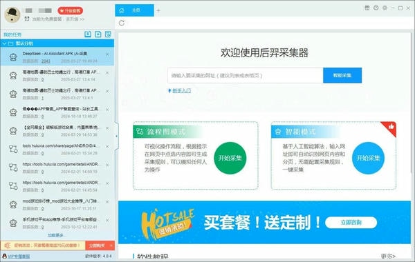Open the tools.huluxia.com/share/page task
This screenshot has width=415, height=262.
click(57, 149)
